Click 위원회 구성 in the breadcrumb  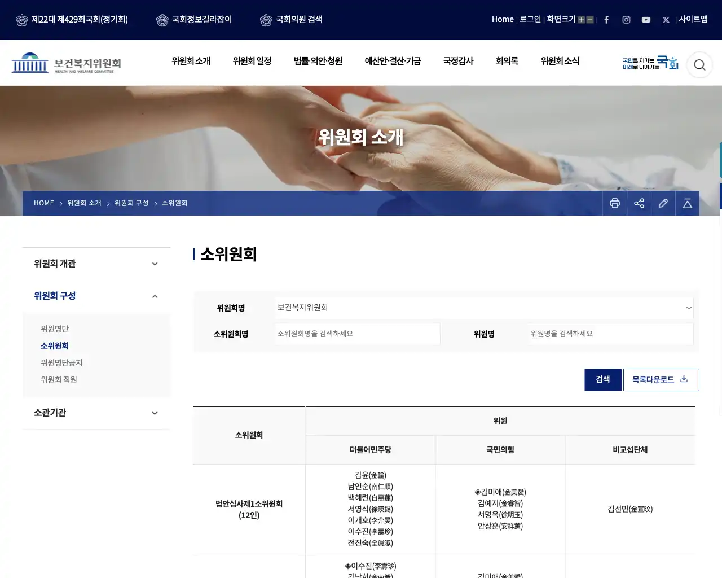coord(131,203)
